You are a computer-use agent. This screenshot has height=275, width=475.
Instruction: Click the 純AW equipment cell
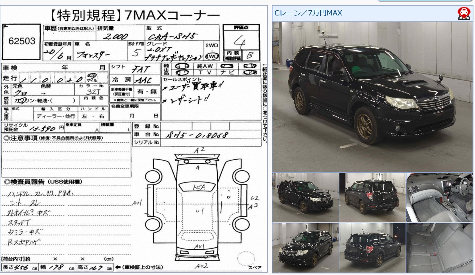click(205, 66)
